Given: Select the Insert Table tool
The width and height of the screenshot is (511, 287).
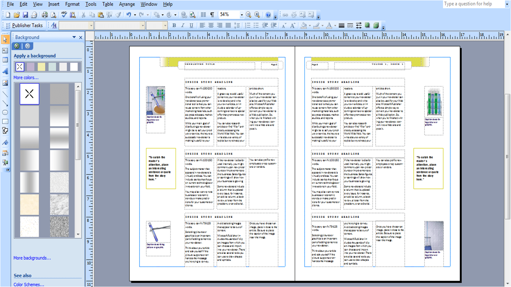Looking at the screenshot, I should [5, 60].
